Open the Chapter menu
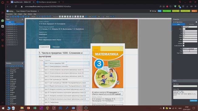The width and height of the screenshot is (198, 111). click(x=20, y=14)
